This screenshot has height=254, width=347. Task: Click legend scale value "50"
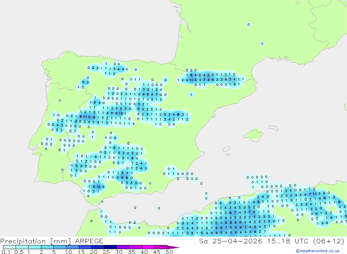pyautogui.click(x=169, y=252)
